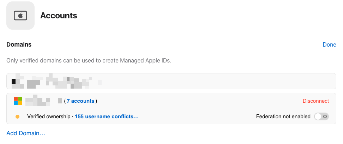
Task: Click the Accounts Apple device icon
Action: click(20, 16)
